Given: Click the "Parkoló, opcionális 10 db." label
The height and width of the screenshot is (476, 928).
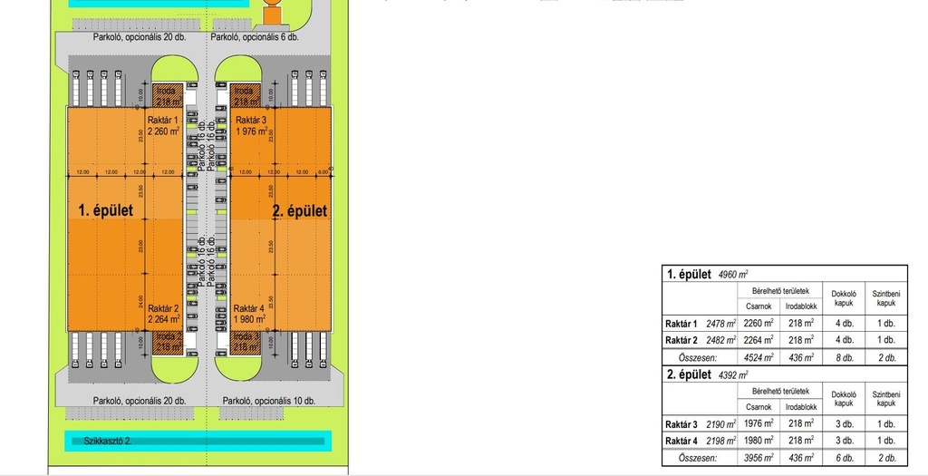Looking at the screenshot, I should coord(268,400).
